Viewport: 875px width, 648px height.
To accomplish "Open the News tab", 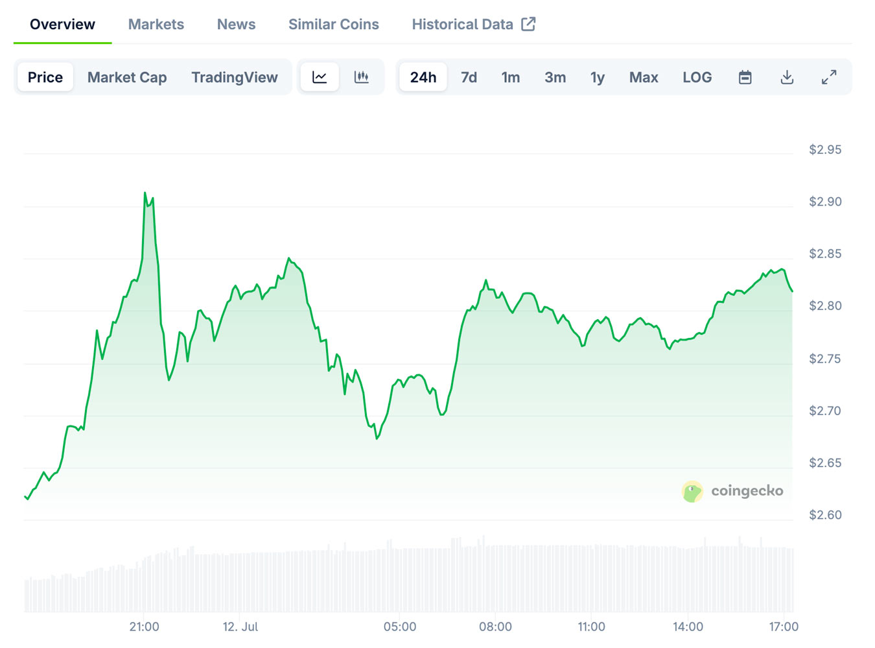I will [236, 24].
